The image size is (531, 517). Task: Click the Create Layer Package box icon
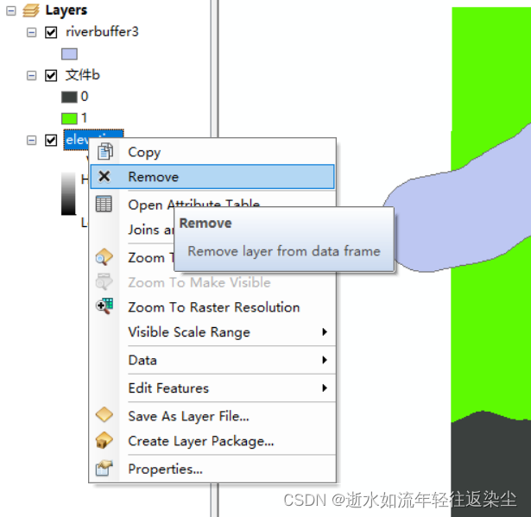click(x=104, y=440)
